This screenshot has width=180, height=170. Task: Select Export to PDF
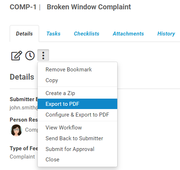point(77,104)
